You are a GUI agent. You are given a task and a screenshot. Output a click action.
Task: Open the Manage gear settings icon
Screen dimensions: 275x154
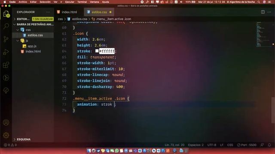(6, 135)
